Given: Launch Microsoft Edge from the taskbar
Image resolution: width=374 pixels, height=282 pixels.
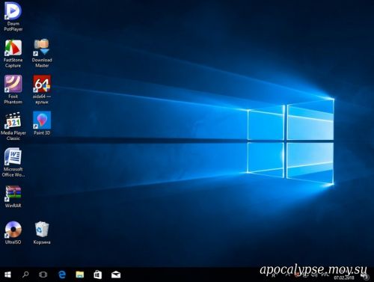Looking at the screenshot, I should pyautogui.click(x=62, y=275).
